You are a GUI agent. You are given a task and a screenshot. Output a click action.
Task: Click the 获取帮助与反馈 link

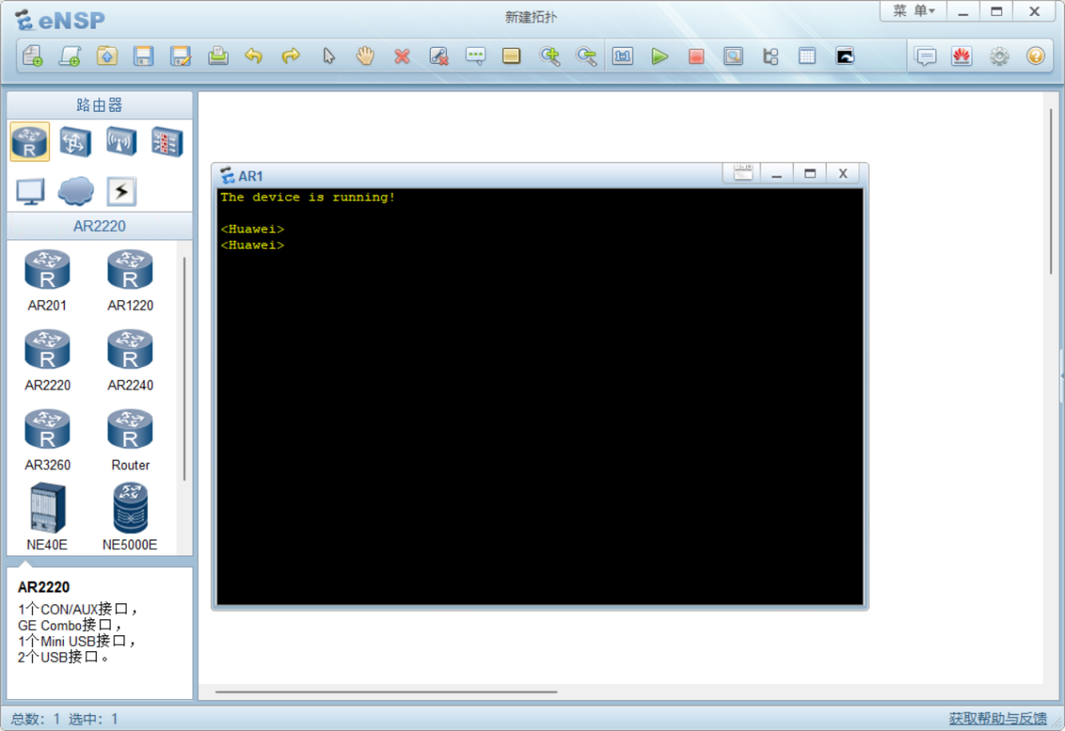point(998,718)
